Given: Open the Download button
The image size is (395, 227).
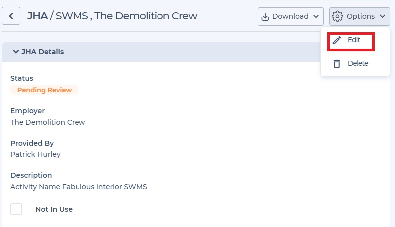Looking at the screenshot, I should click(291, 16).
